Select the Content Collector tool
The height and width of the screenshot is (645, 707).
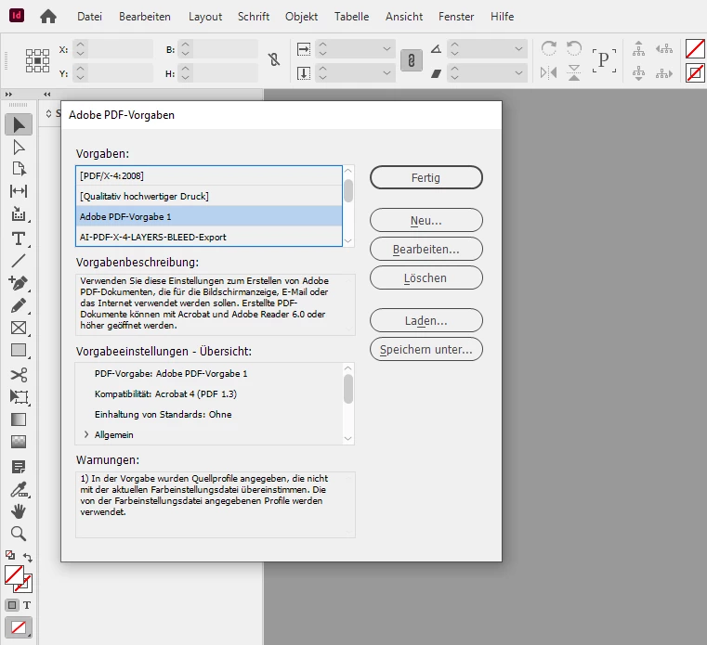(19, 214)
